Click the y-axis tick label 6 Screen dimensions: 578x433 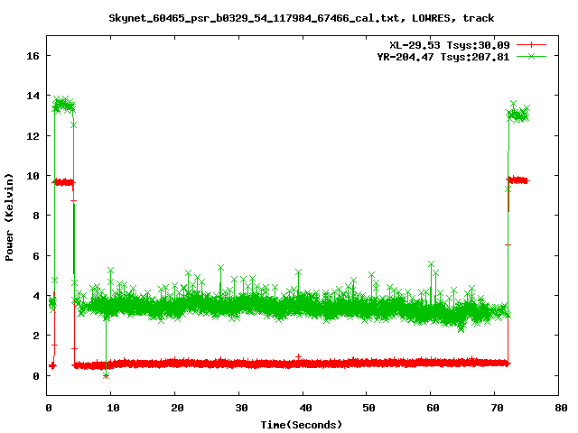tap(36, 256)
